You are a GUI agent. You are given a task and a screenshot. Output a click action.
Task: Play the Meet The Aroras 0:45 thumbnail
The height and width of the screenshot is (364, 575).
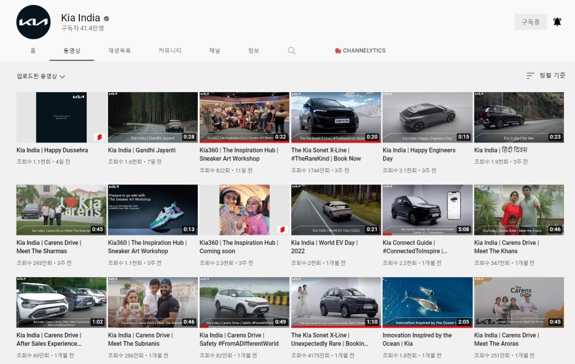519,303
